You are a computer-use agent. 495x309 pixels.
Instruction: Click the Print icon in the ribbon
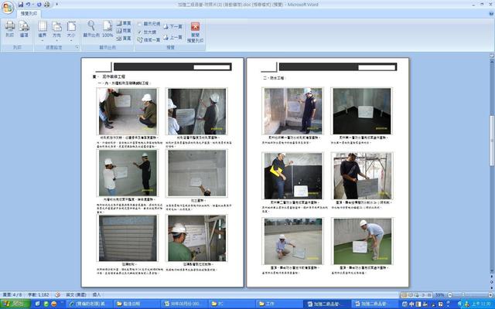pyautogui.click(x=9, y=29)
